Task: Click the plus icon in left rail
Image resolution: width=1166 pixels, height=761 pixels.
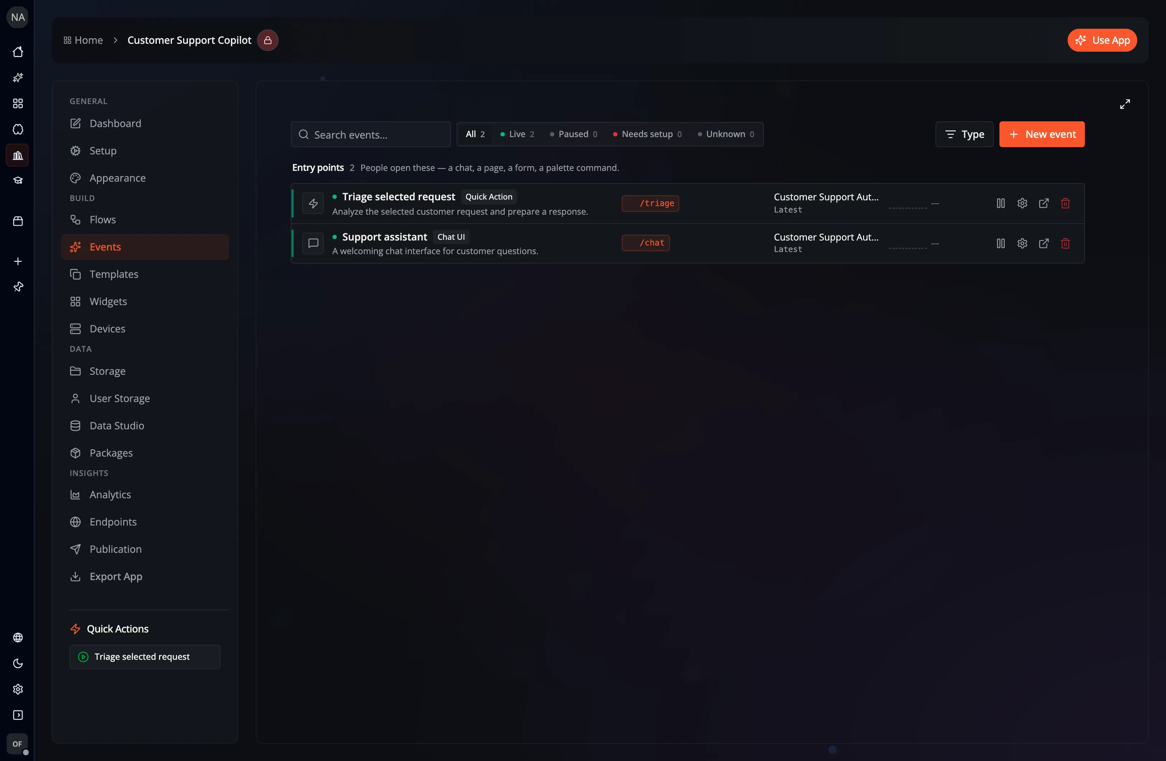Action: (18, 261)
